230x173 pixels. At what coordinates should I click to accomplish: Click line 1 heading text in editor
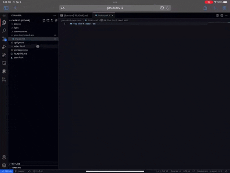[x=83, y=24]
